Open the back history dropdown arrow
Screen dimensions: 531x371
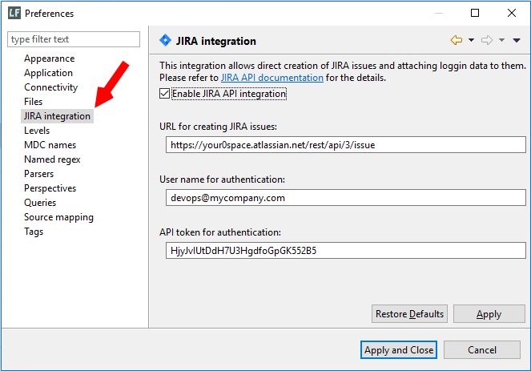click(471, 40)
